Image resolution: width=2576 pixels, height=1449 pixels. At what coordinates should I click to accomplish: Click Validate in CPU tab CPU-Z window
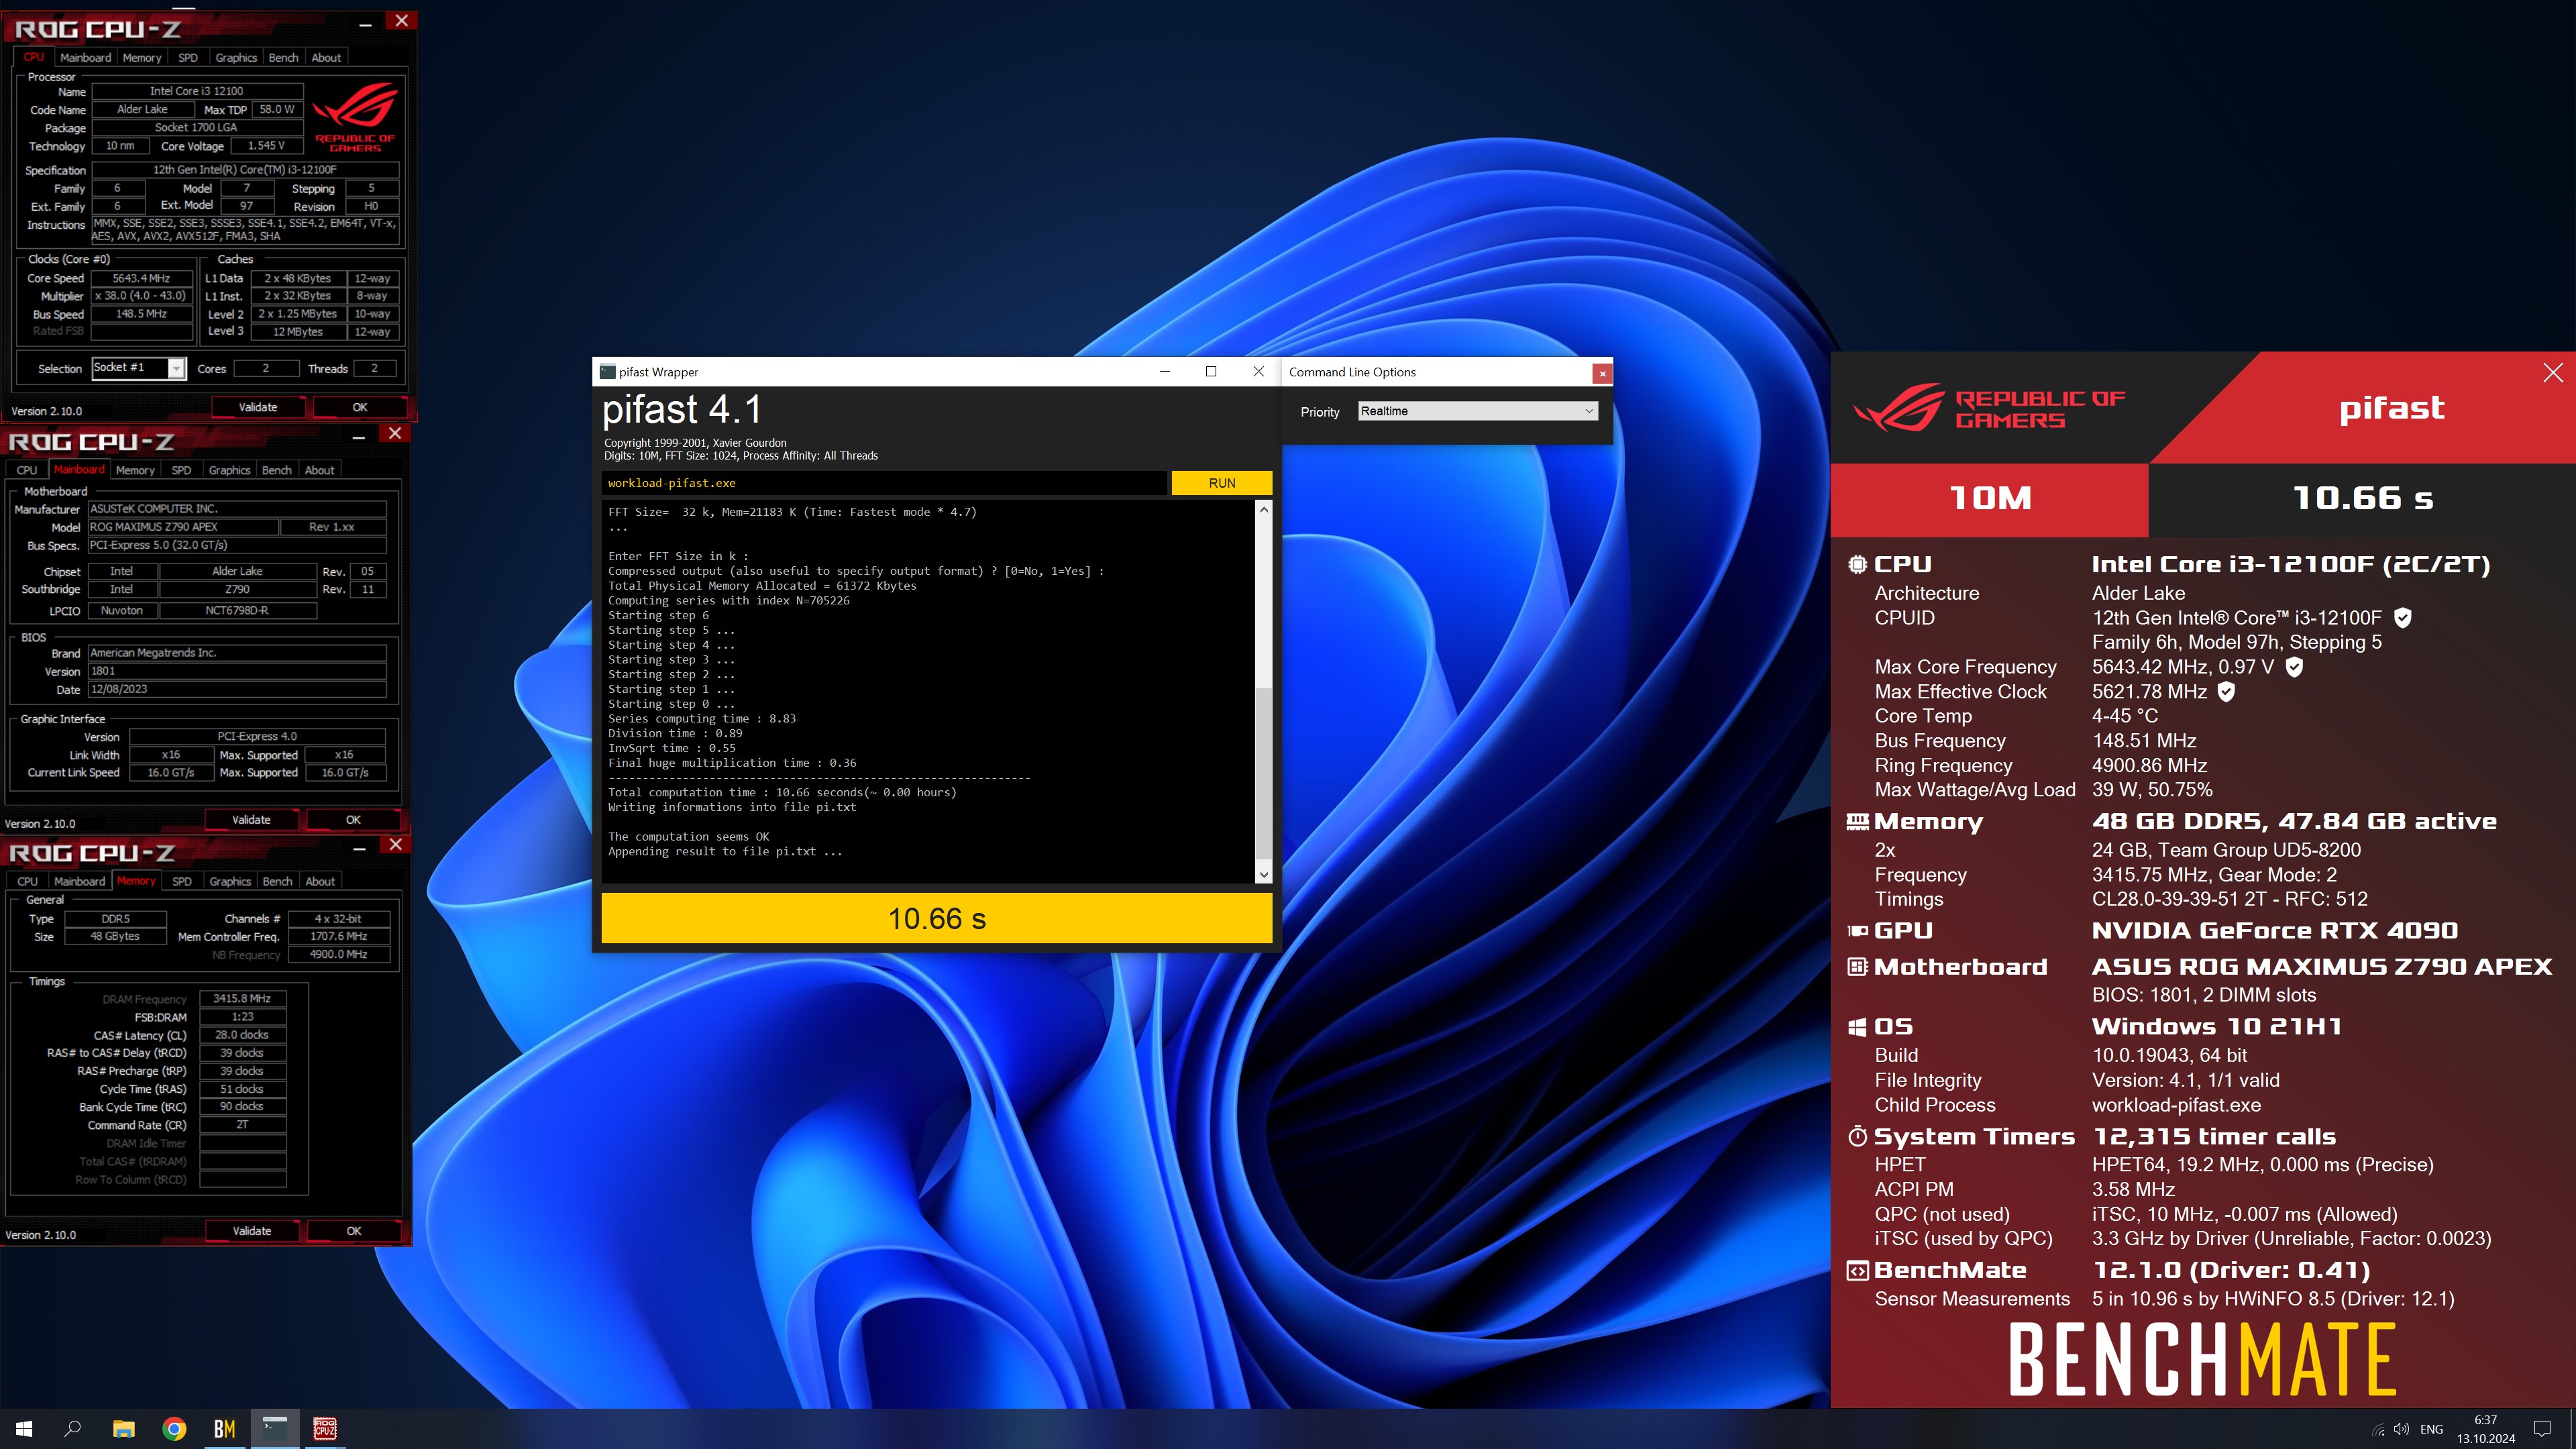[x=258, y=407]
